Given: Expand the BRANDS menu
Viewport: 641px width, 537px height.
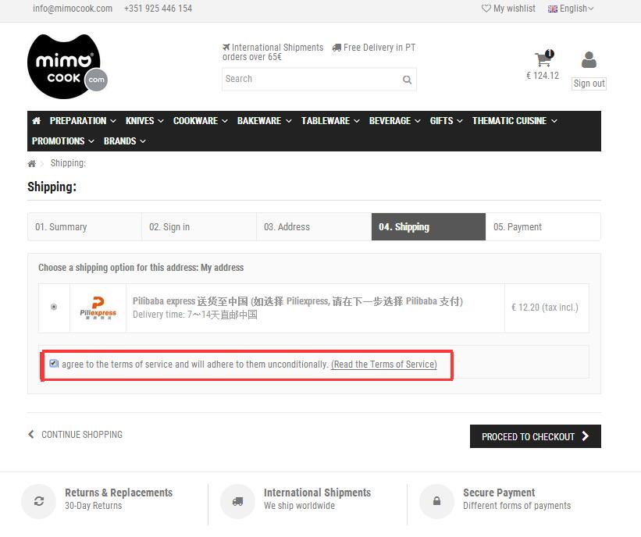Looking at the screenshot, I should (x=125, y=141).
